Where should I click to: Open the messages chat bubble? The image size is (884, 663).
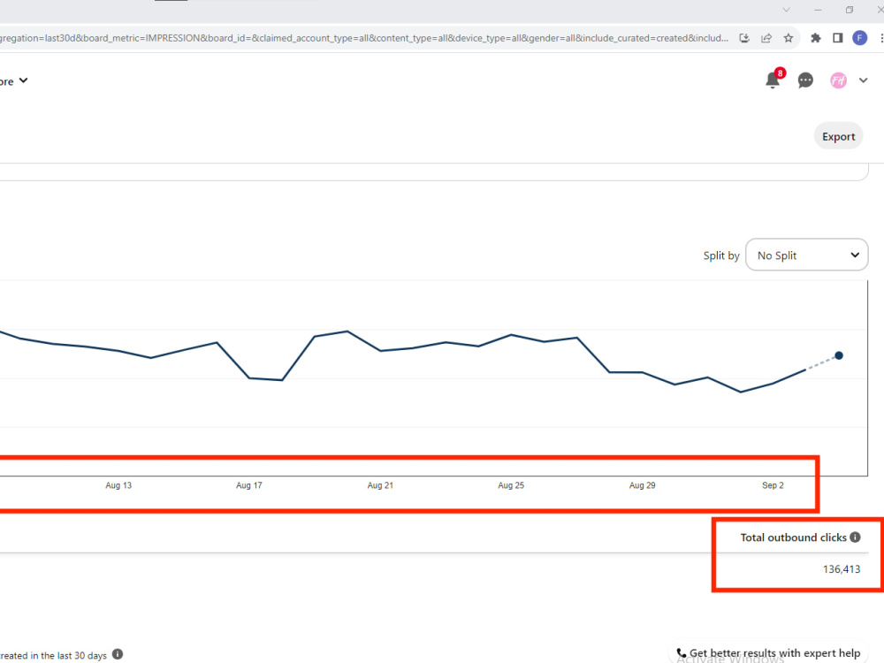[x=805, y=80]
